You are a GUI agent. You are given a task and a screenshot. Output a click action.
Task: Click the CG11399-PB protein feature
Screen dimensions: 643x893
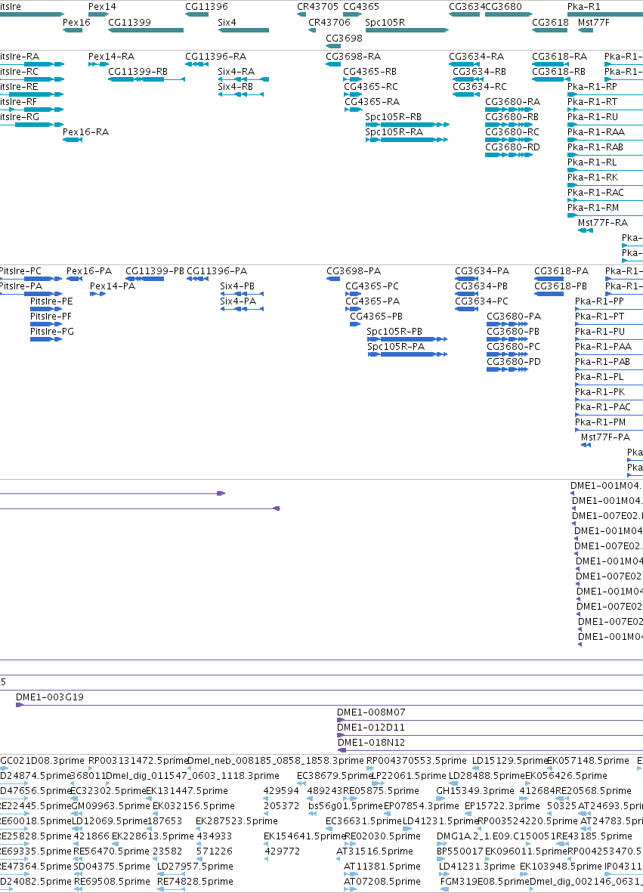144,279
